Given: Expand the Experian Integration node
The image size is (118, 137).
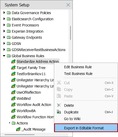Looking at the screenshot, I should 4,31.
